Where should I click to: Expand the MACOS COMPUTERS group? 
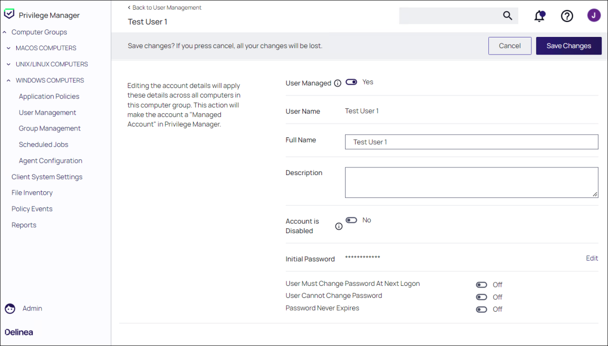click(x=9, y=48)
